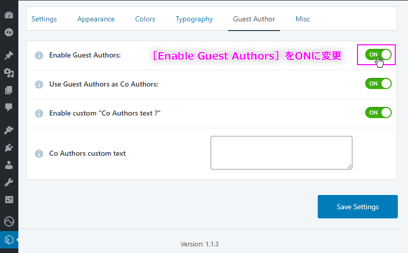Open the Users person icon
This screenshot has width=408, height=253.
9,165
